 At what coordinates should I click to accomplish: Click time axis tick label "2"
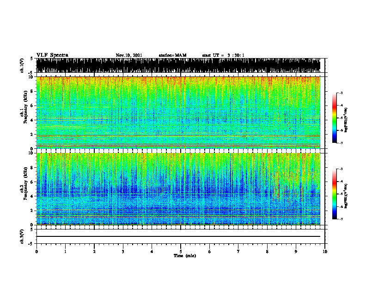(x=94, y=252)
